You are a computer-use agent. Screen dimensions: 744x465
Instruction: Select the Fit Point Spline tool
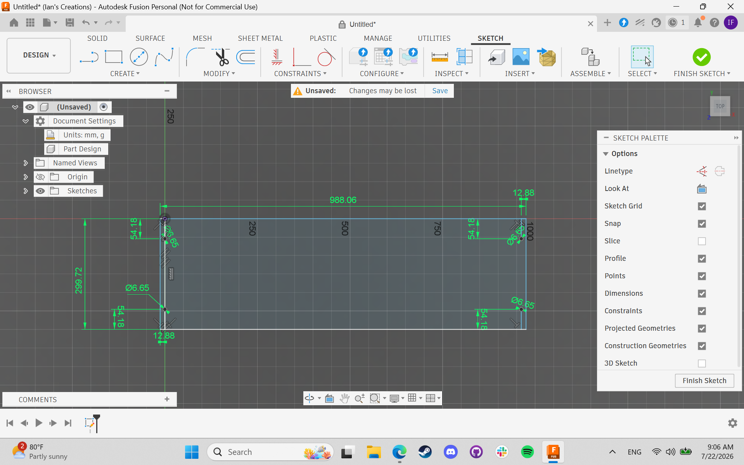(x=164, y=57)
